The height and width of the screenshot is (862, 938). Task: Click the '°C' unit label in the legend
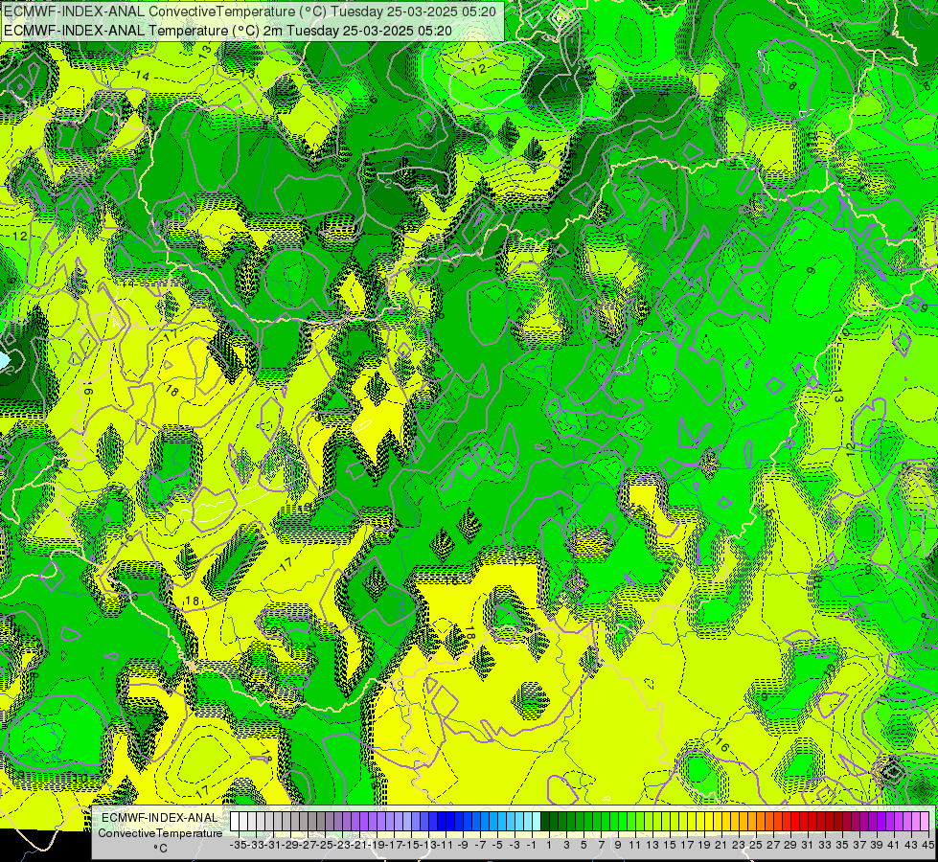(160, 849)
